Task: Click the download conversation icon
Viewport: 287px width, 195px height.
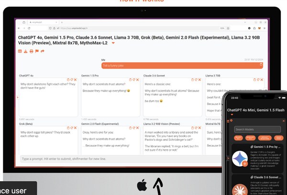Action: click(26, 51)
